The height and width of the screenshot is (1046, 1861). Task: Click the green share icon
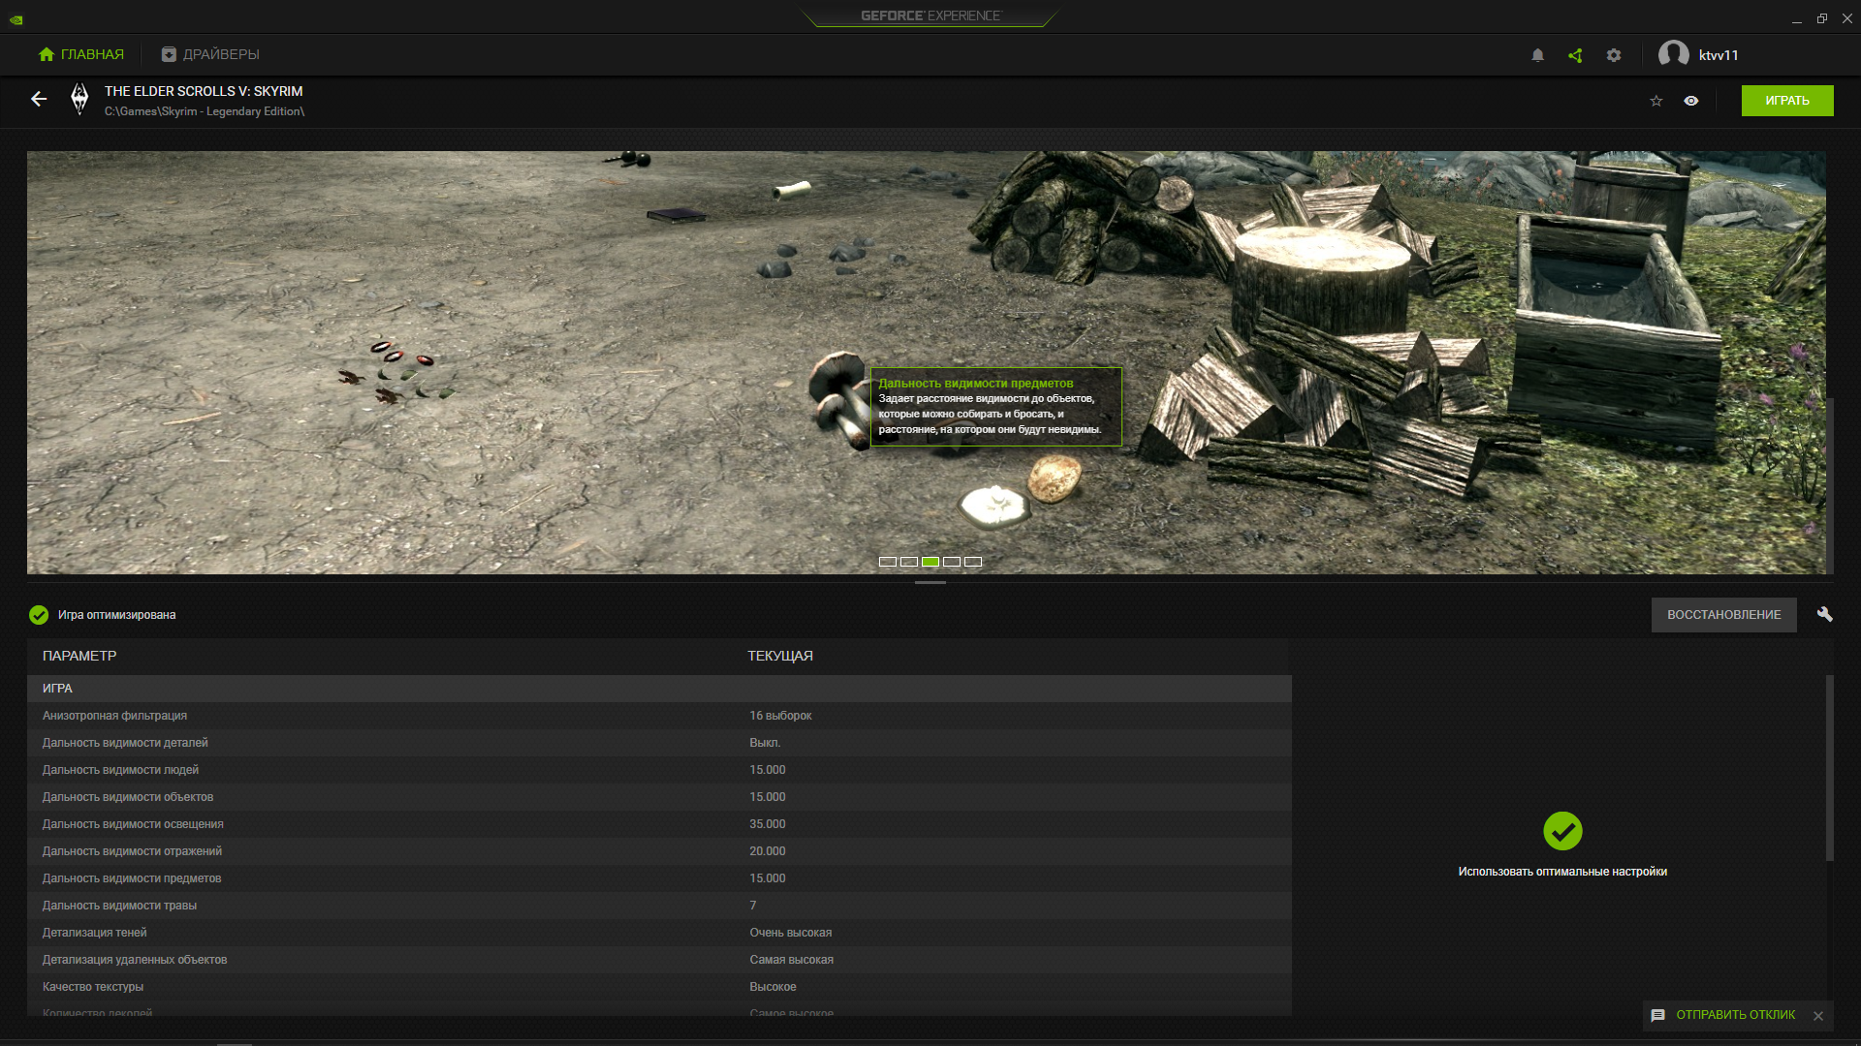[1575, 55]
